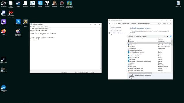This screenshot has height=103, width=184.
Task: Click the programs list vertical scrollbar
Action: tap(172, 55)
